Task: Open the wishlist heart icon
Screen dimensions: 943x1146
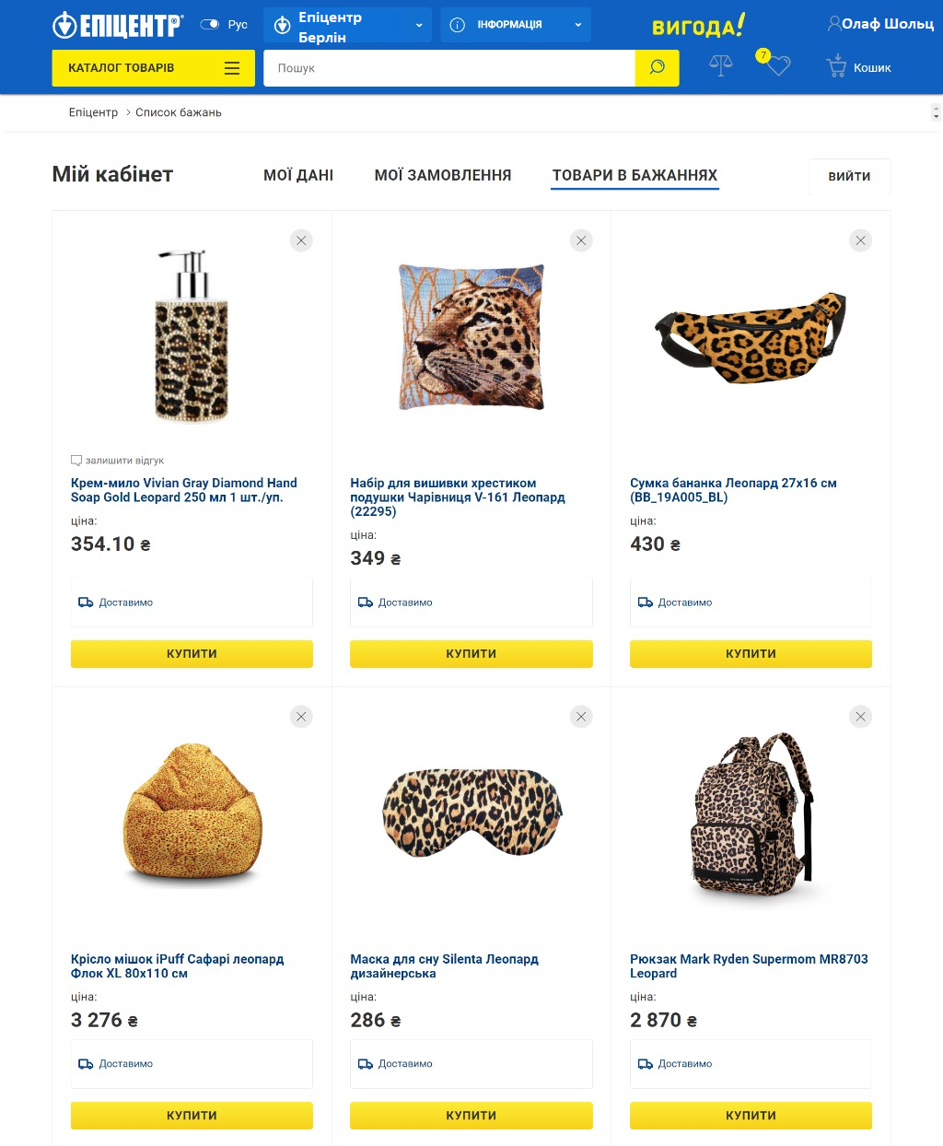Action: tap(778, 66)
